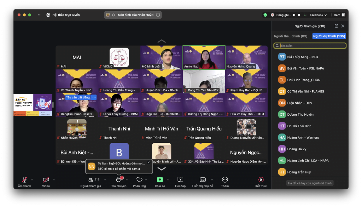Viewport: 362px width, 207px height.
Task: Open the Facebook live stream dropdown
Action: (319, 15)
